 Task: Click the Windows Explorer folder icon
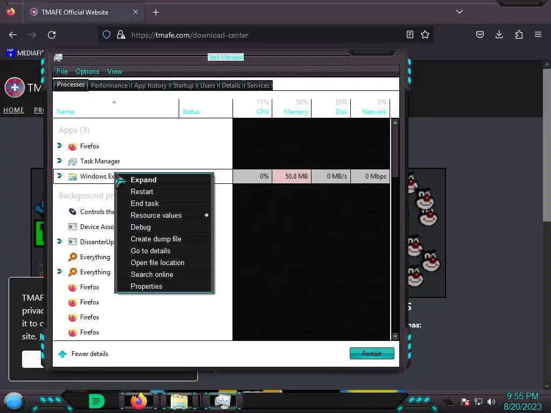[x=73, y=176]
